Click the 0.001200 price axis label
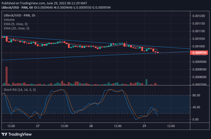 [199, 16]
